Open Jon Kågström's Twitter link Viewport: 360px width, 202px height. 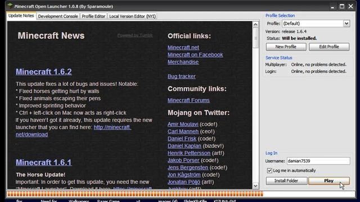184,175
